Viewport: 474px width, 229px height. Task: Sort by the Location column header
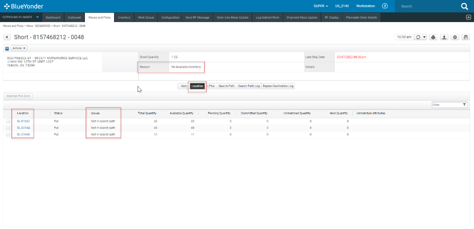(x=23, y=113)
